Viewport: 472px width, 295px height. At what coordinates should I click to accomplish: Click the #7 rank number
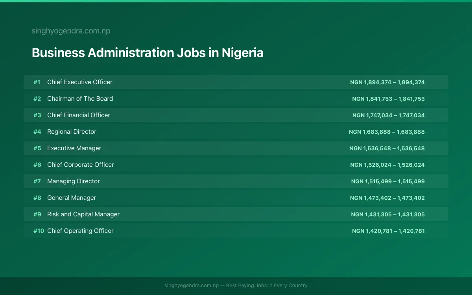(x=37, y=181)
